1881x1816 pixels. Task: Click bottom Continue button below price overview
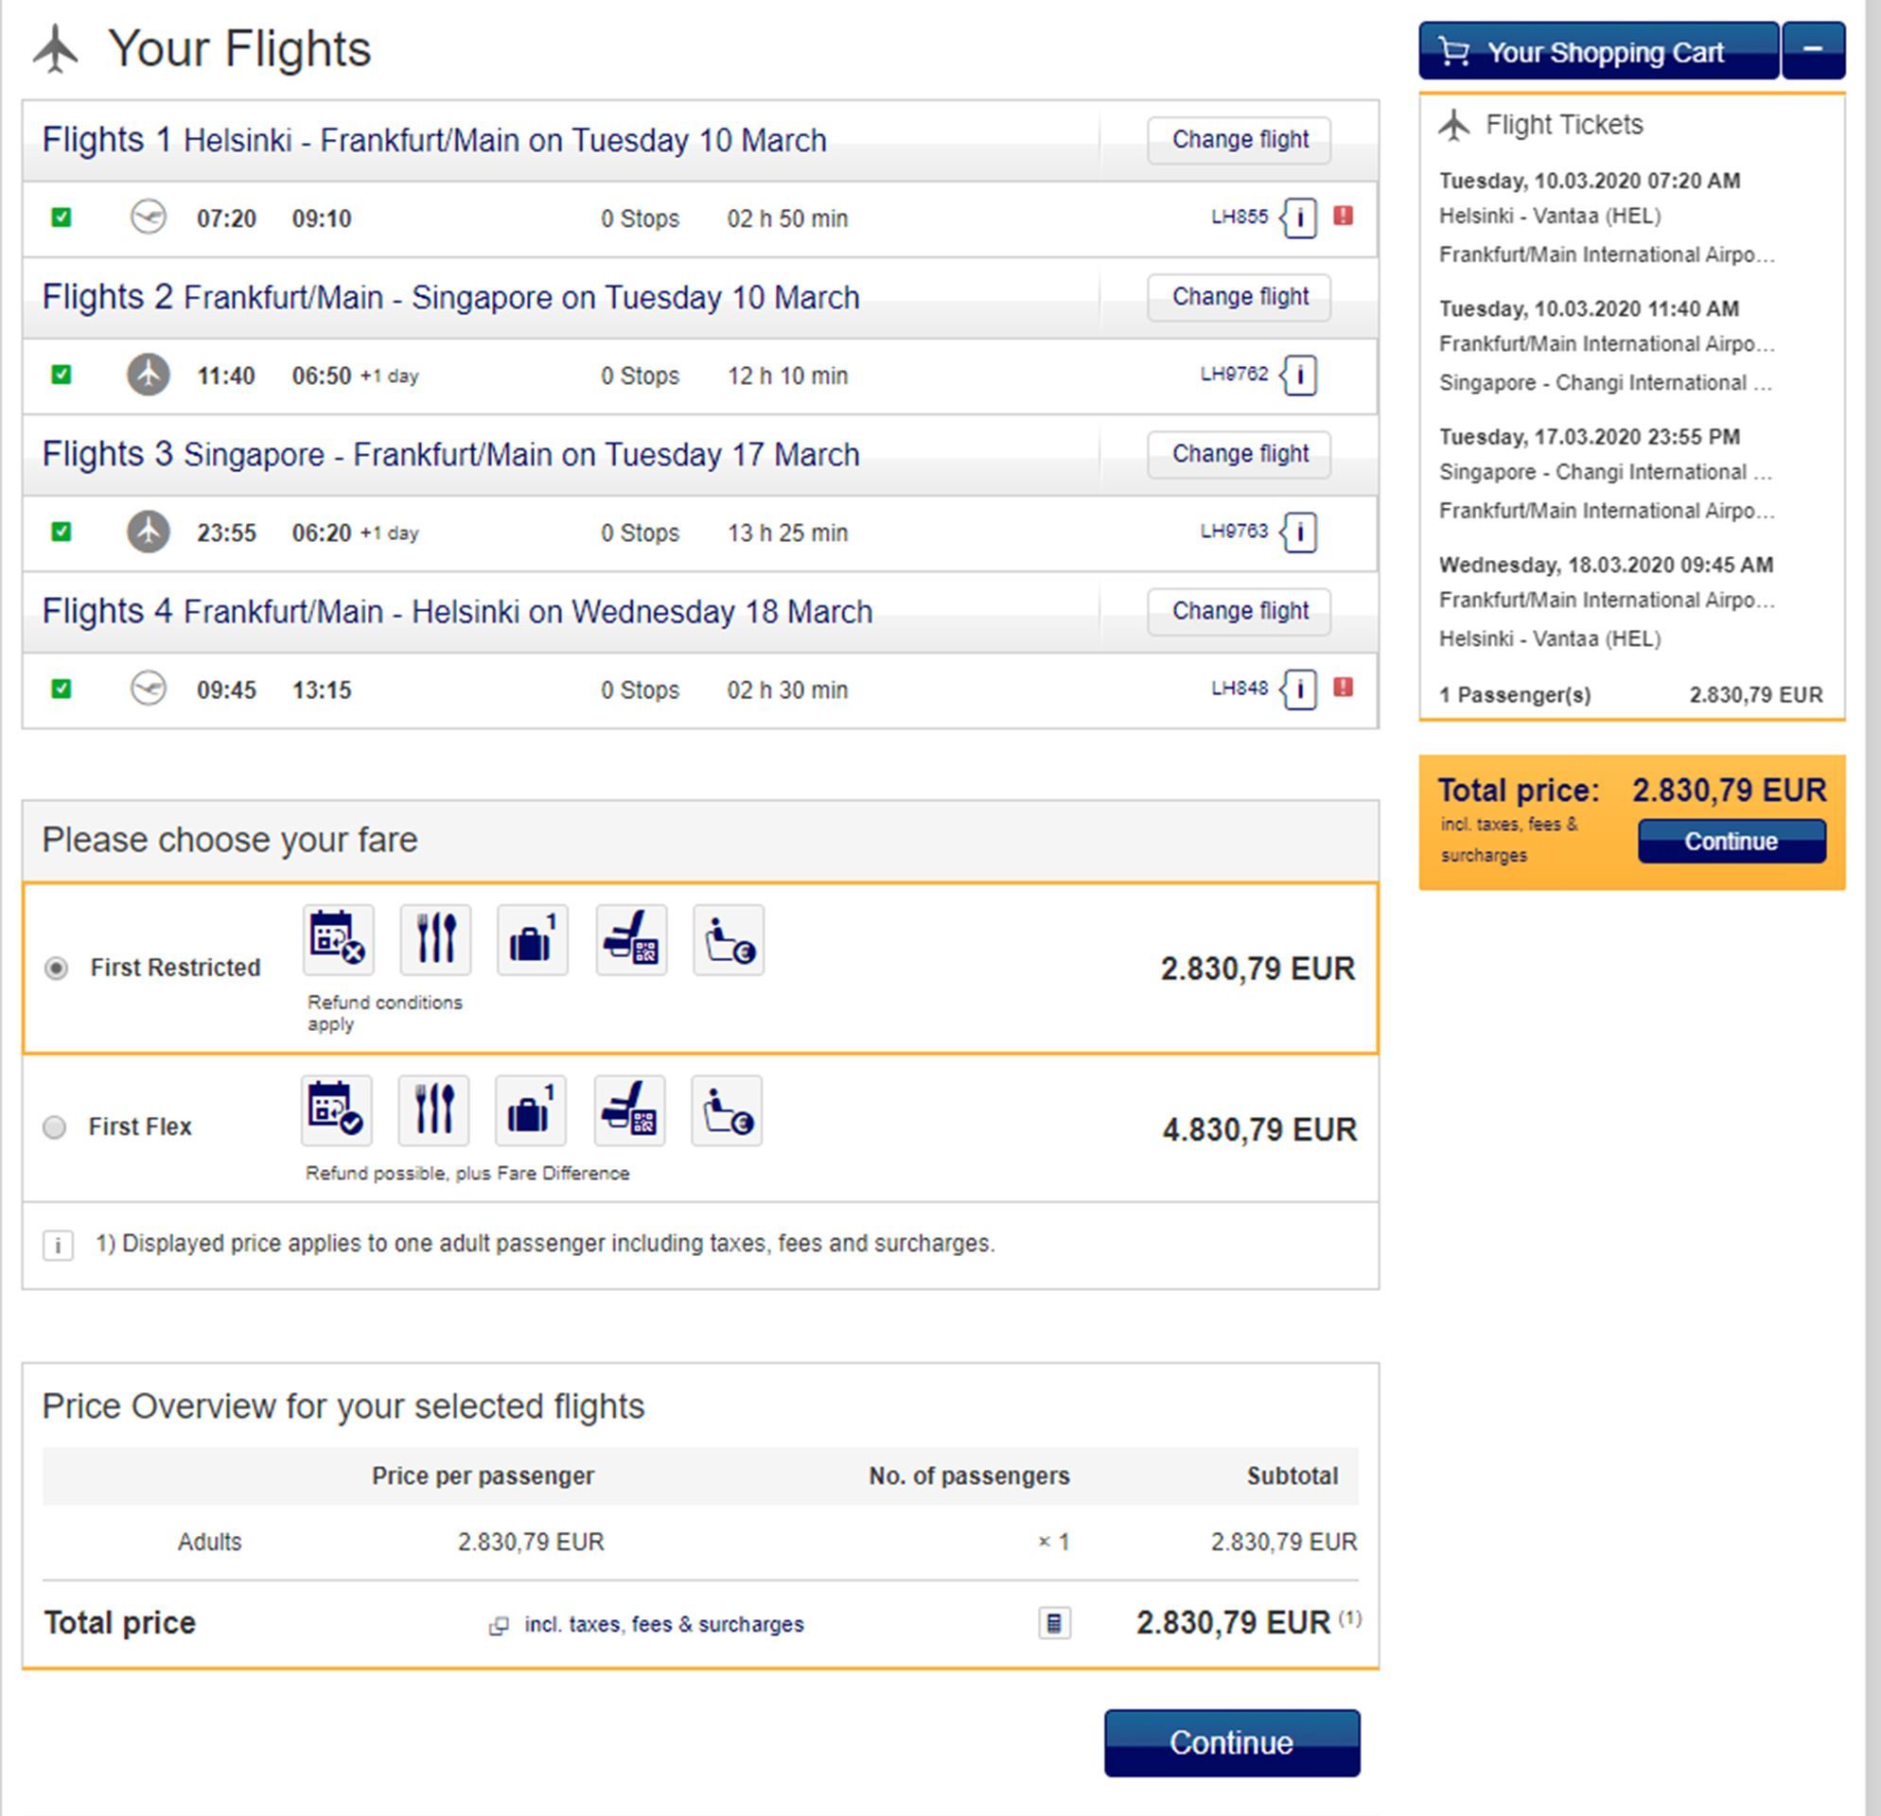pyautogui.click(x=1231, y=1742)
